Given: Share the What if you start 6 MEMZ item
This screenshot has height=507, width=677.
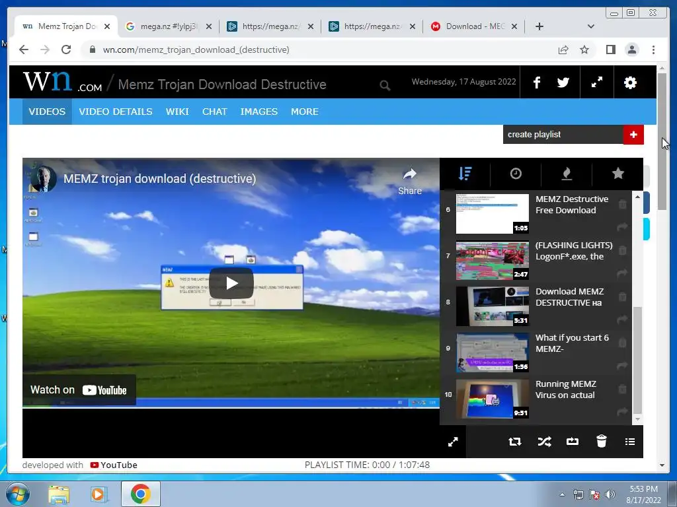Looking at the screenshot, I should [622, 365].
